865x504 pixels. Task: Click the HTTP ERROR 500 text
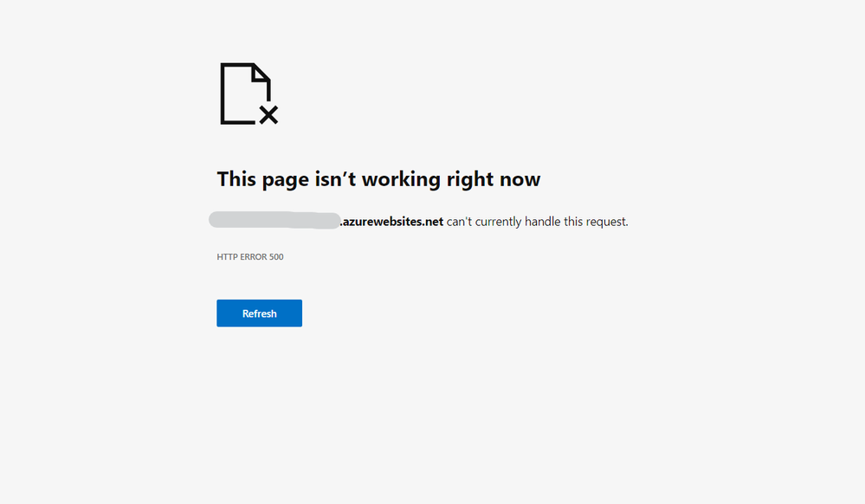pos(250,256)
